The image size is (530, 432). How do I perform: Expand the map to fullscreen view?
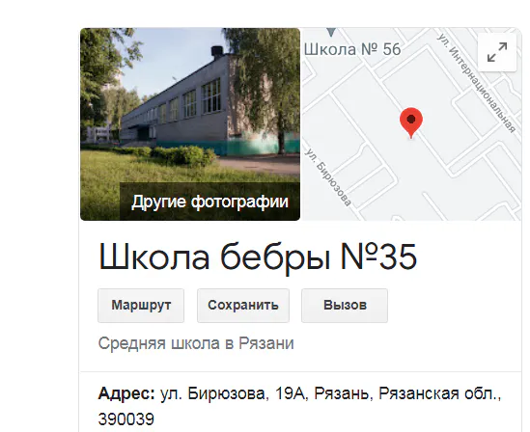tap(497, 52)
